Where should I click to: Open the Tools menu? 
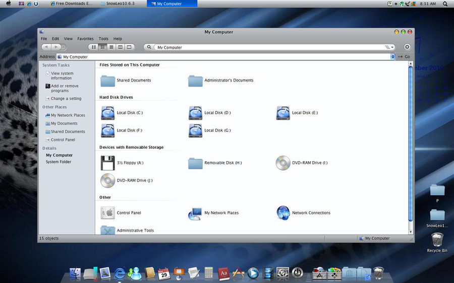coord(103,39)
